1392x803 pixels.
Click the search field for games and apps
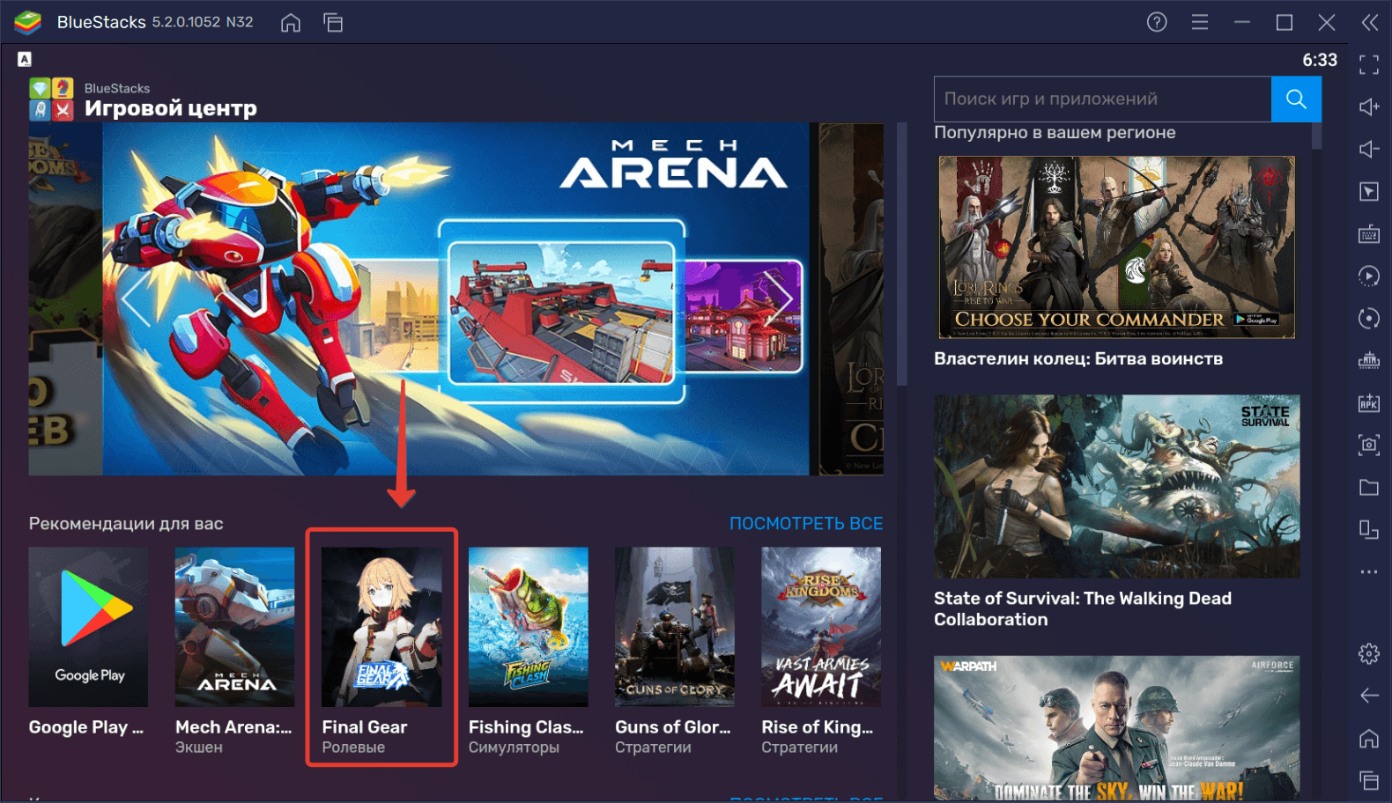pyautogui.click(x=1102, y=99)
